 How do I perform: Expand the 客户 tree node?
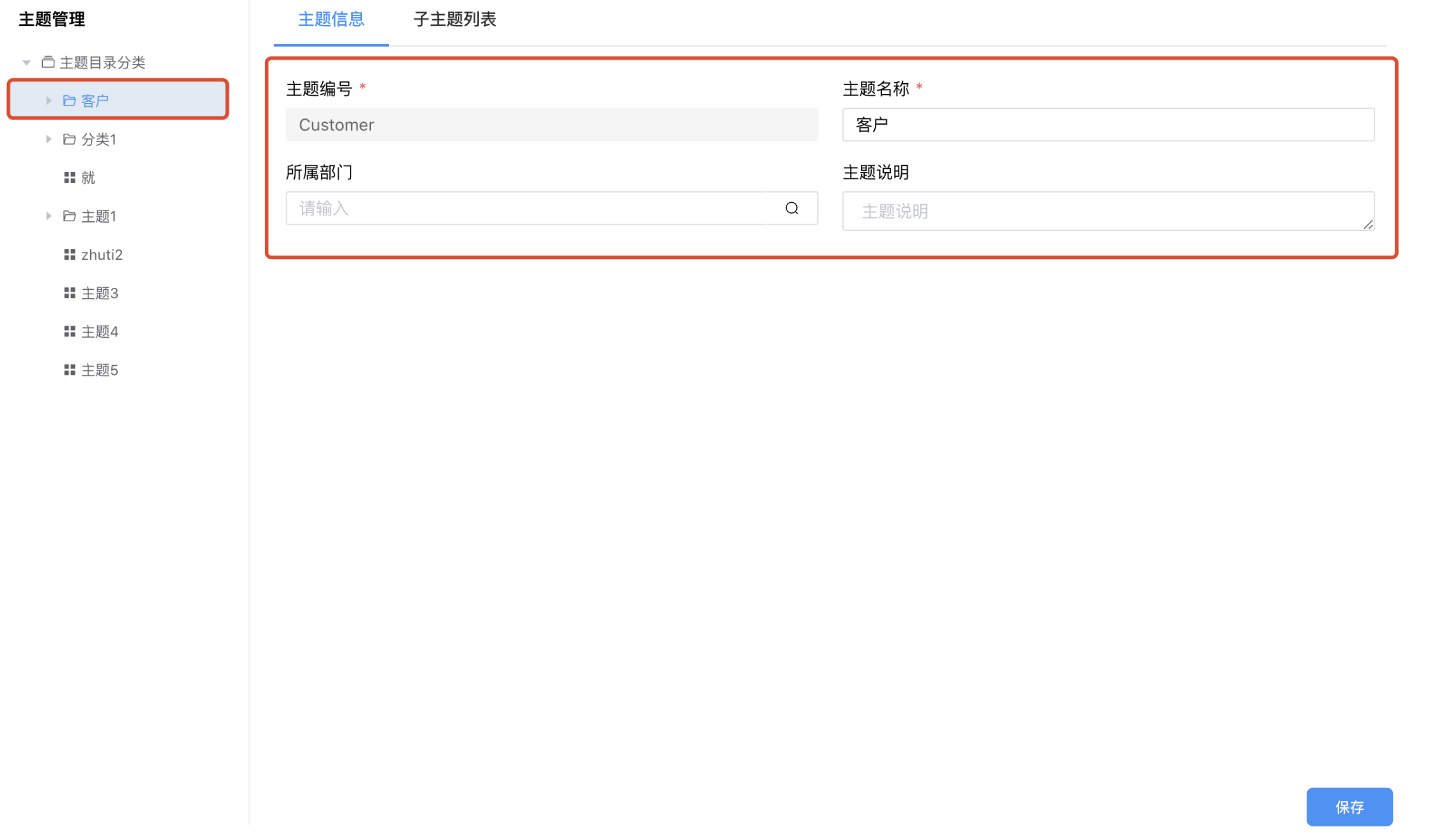(49, 99)
